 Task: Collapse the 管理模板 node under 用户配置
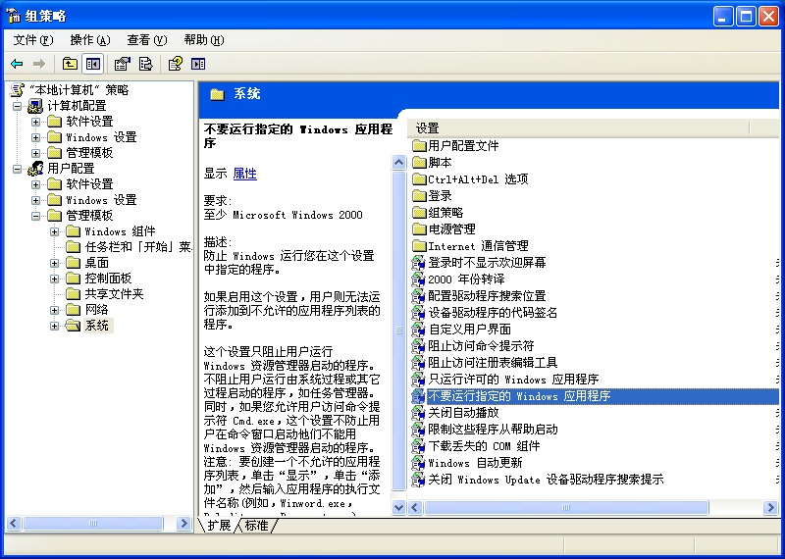click(36, 216)
